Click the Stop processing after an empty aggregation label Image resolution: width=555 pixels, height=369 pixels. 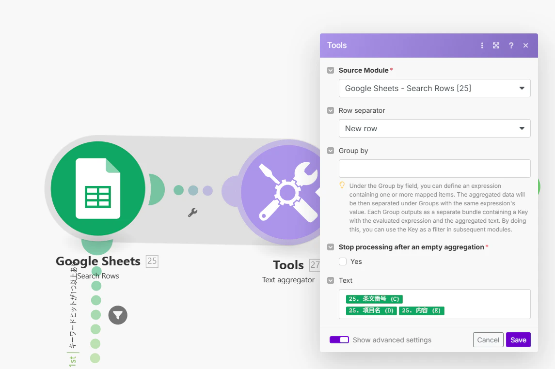click(x=412, y=247)
